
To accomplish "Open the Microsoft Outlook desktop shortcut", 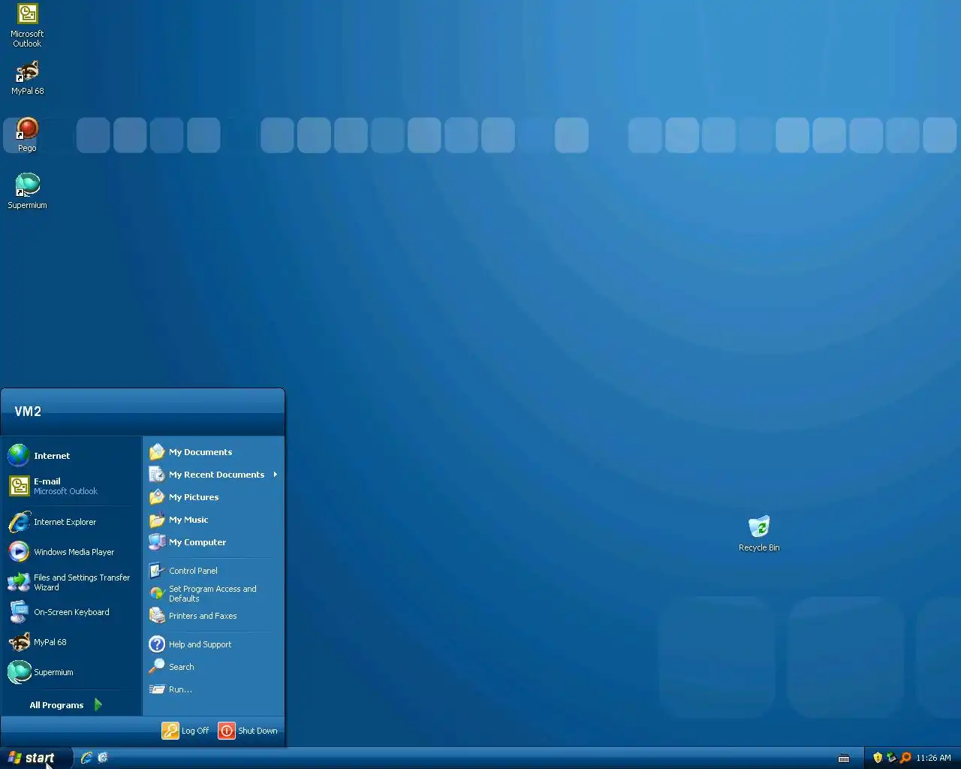I will [27, 26].
